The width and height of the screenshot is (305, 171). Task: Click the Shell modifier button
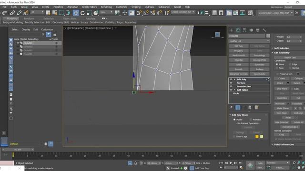tap(239, 65)
